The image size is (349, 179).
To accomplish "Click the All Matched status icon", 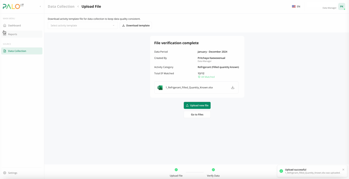I will coord(199,77).
